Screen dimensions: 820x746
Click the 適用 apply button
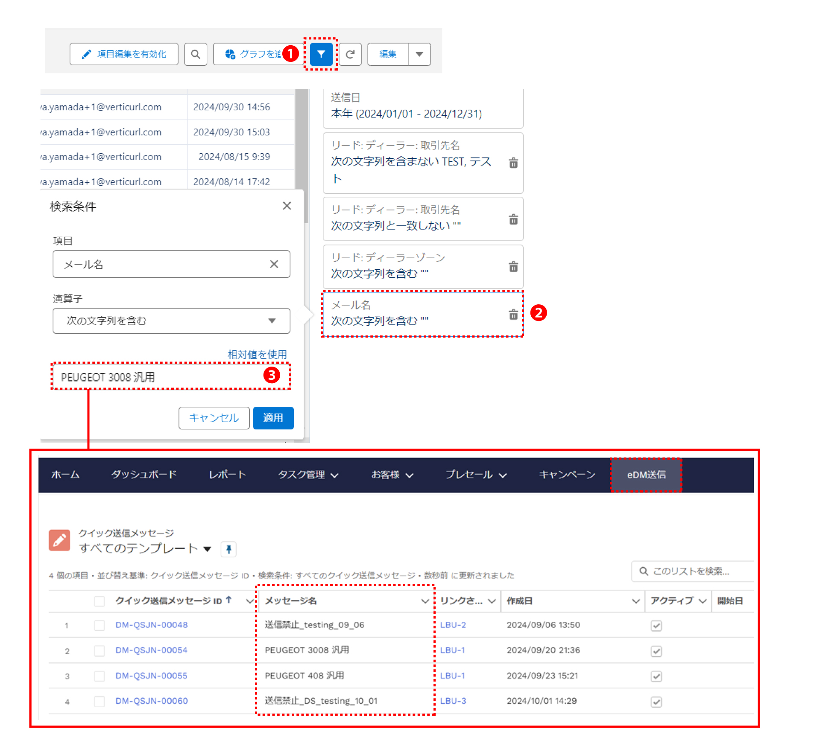(273, 418)
